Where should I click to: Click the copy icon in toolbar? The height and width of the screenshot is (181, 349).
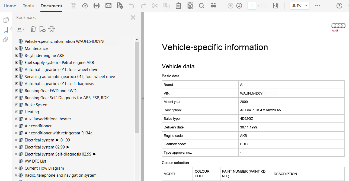167,6
